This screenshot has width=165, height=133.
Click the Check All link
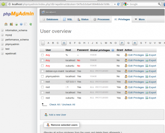pyautogui.click(x=55, y=104)
